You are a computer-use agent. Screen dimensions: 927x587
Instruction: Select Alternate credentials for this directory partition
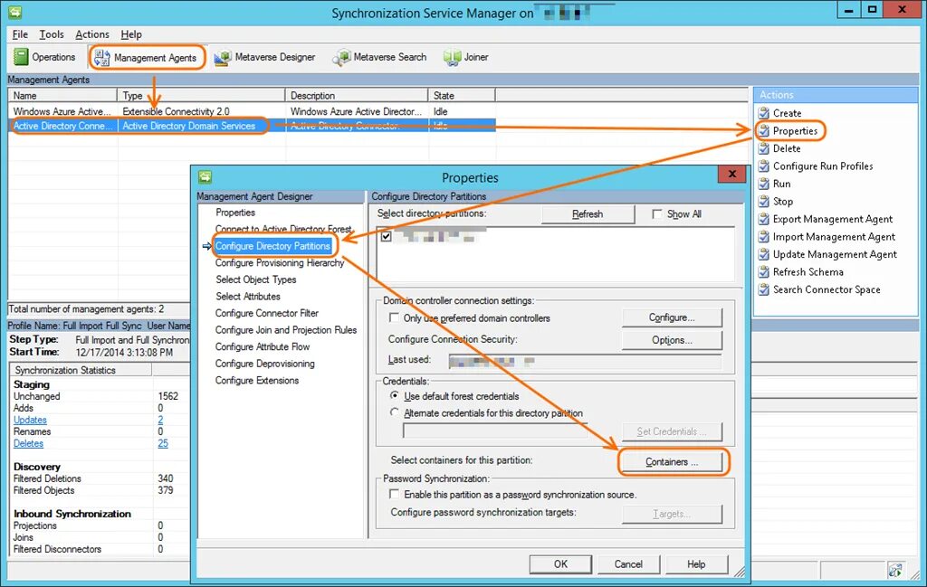point(395,412)
